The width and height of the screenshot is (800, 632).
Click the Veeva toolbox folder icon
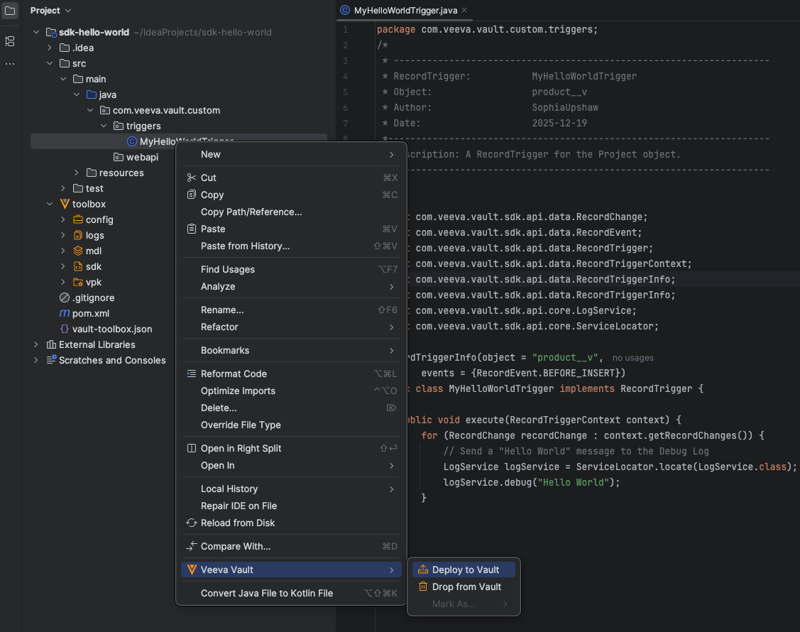[x=65, y=204]
